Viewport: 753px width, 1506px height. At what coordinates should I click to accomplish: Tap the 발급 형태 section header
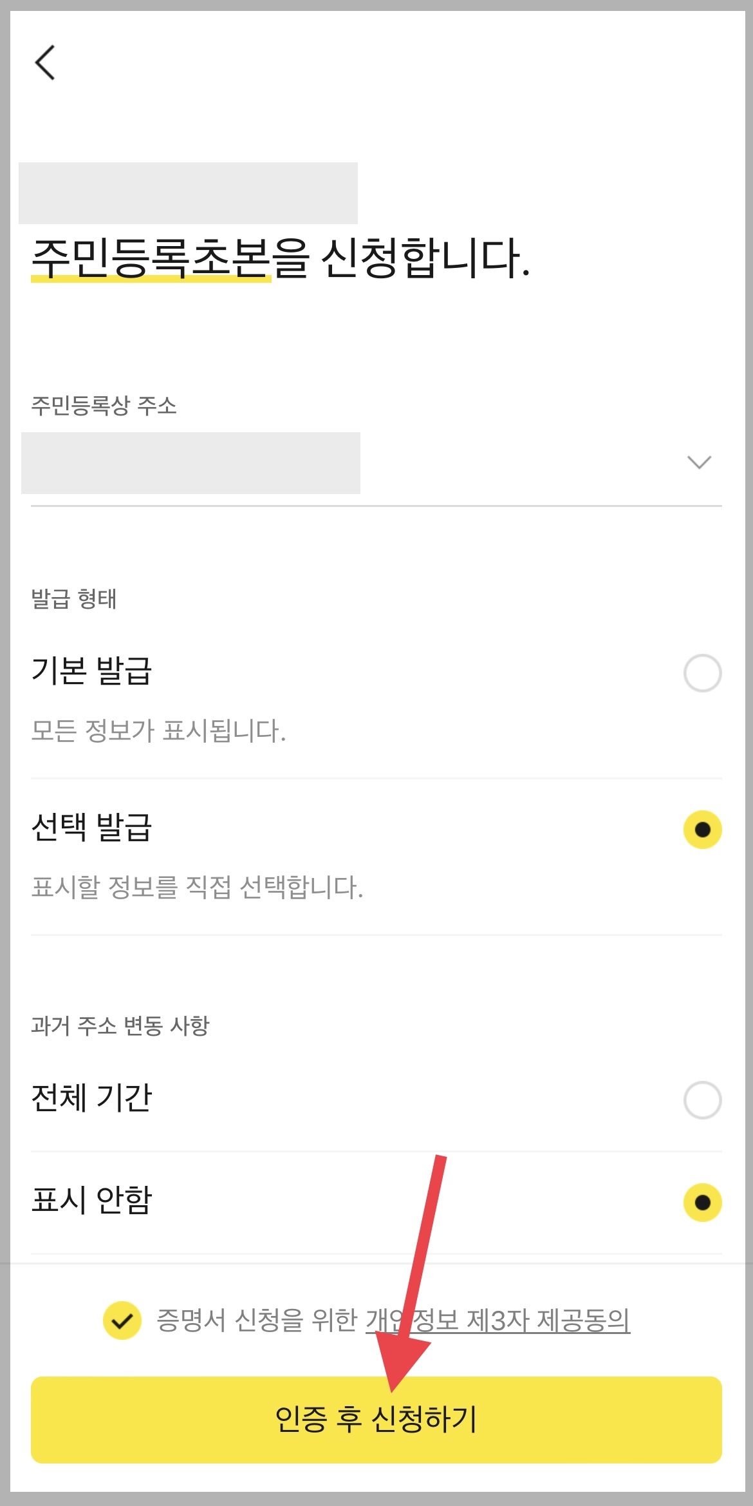74,598
